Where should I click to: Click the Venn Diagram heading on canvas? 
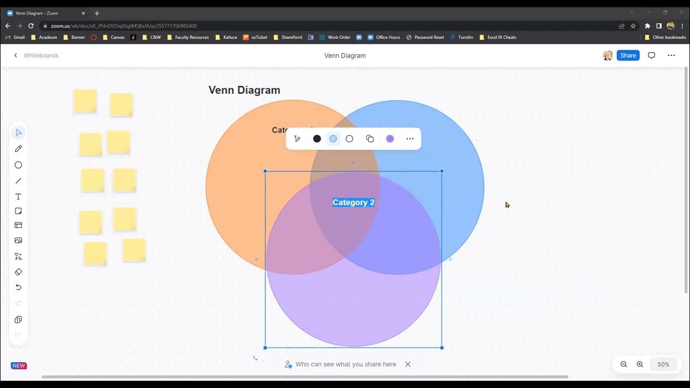pos(244,90)
